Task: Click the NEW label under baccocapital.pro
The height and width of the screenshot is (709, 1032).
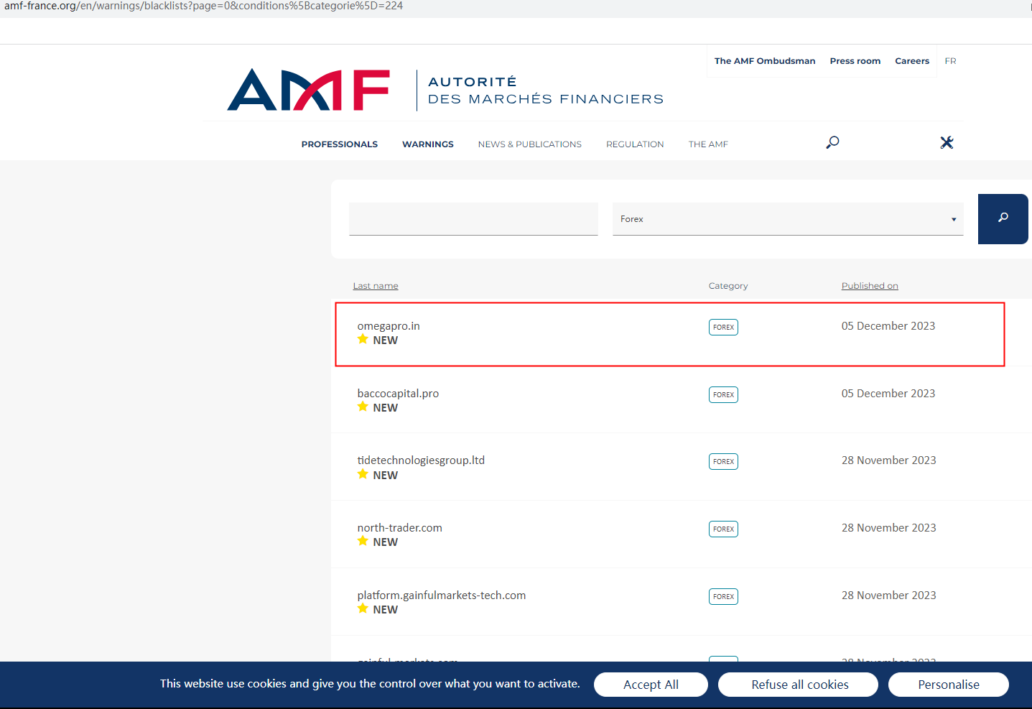Action: (x=386, y=408)
